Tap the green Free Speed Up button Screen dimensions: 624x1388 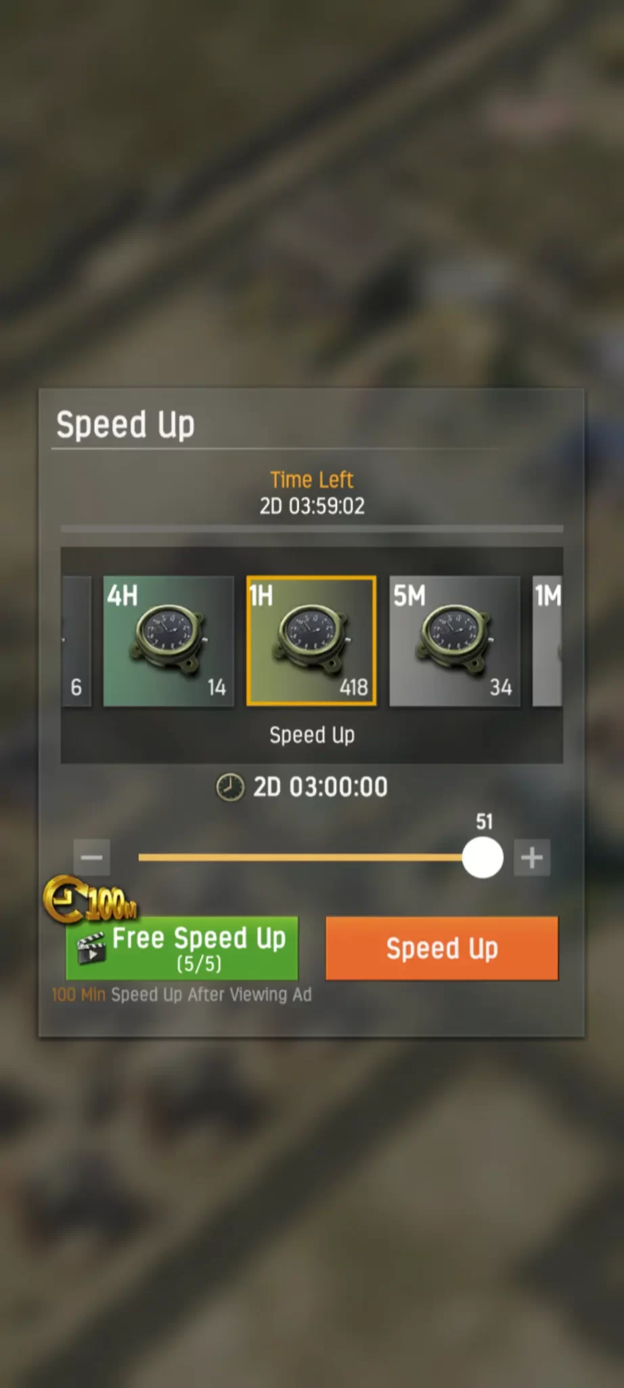tap(182, 948)
